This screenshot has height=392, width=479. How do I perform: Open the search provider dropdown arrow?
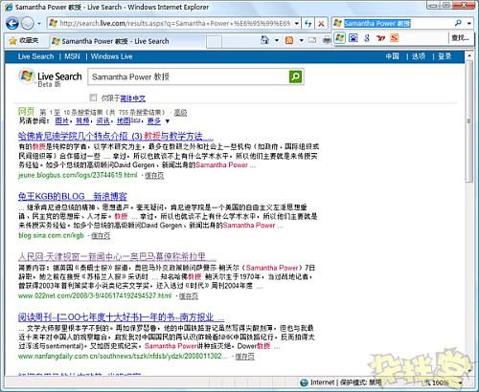click(x=469, y=23)
